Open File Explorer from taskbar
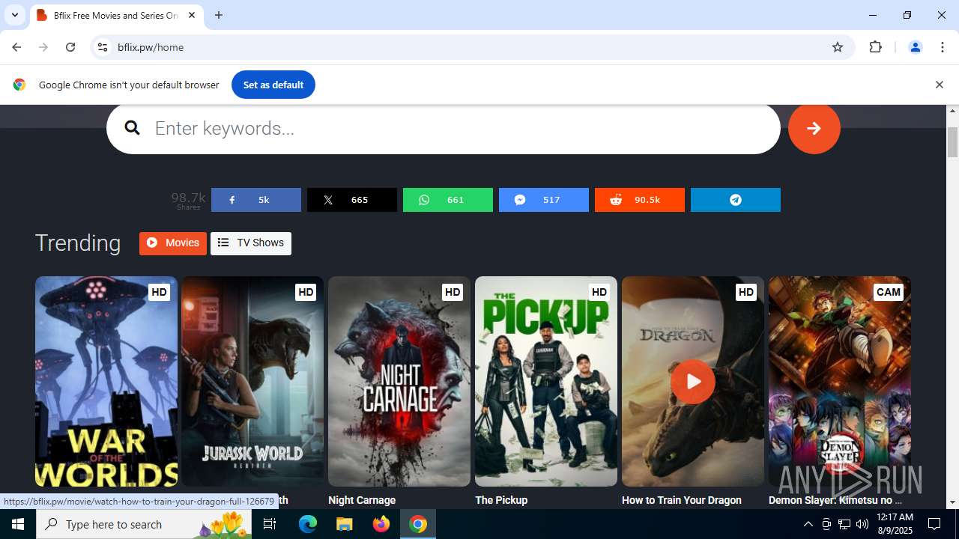Screen dimensions: 959x539 pyautogui.click(x=344, y=524)
